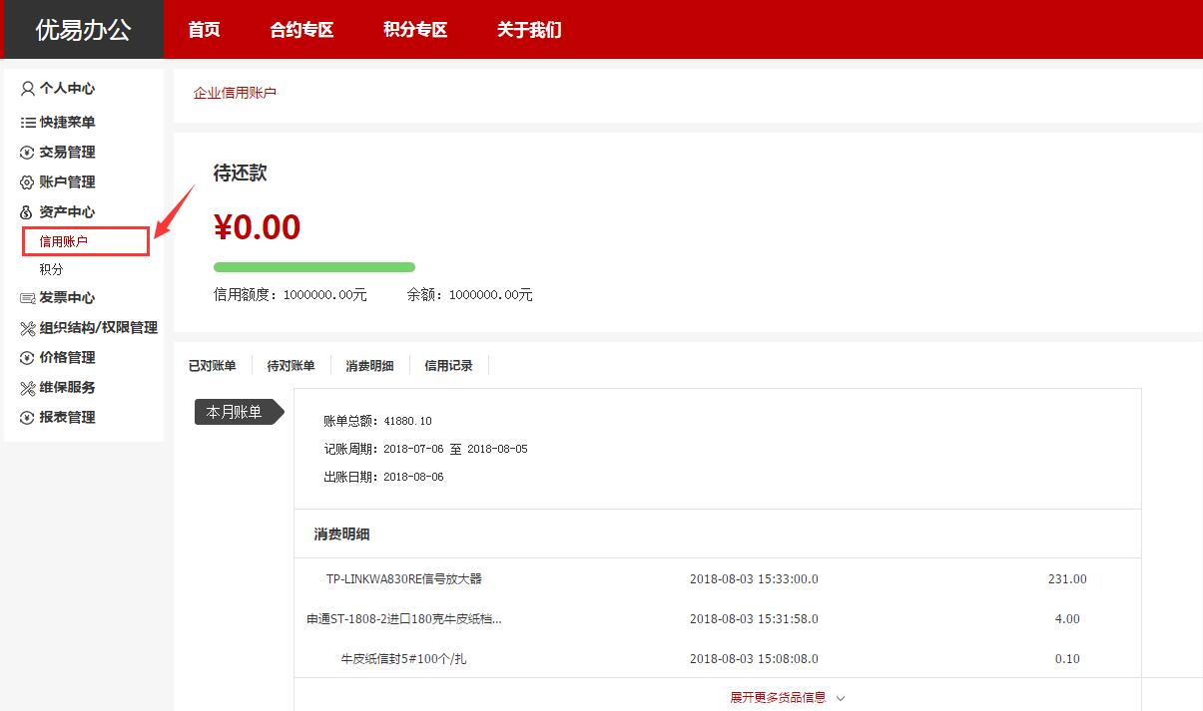Click the 交易管理 sidebar icon
The width and height of the screenshot is (1203, 711).
[28, 153]
